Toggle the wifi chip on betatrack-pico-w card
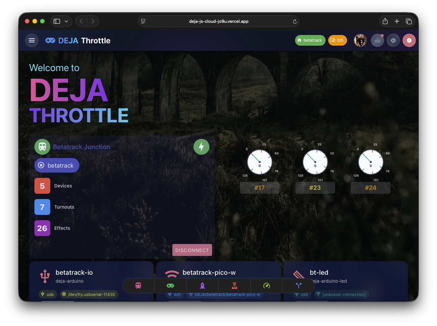Screen dimensions: 437x326 (175, 294)
